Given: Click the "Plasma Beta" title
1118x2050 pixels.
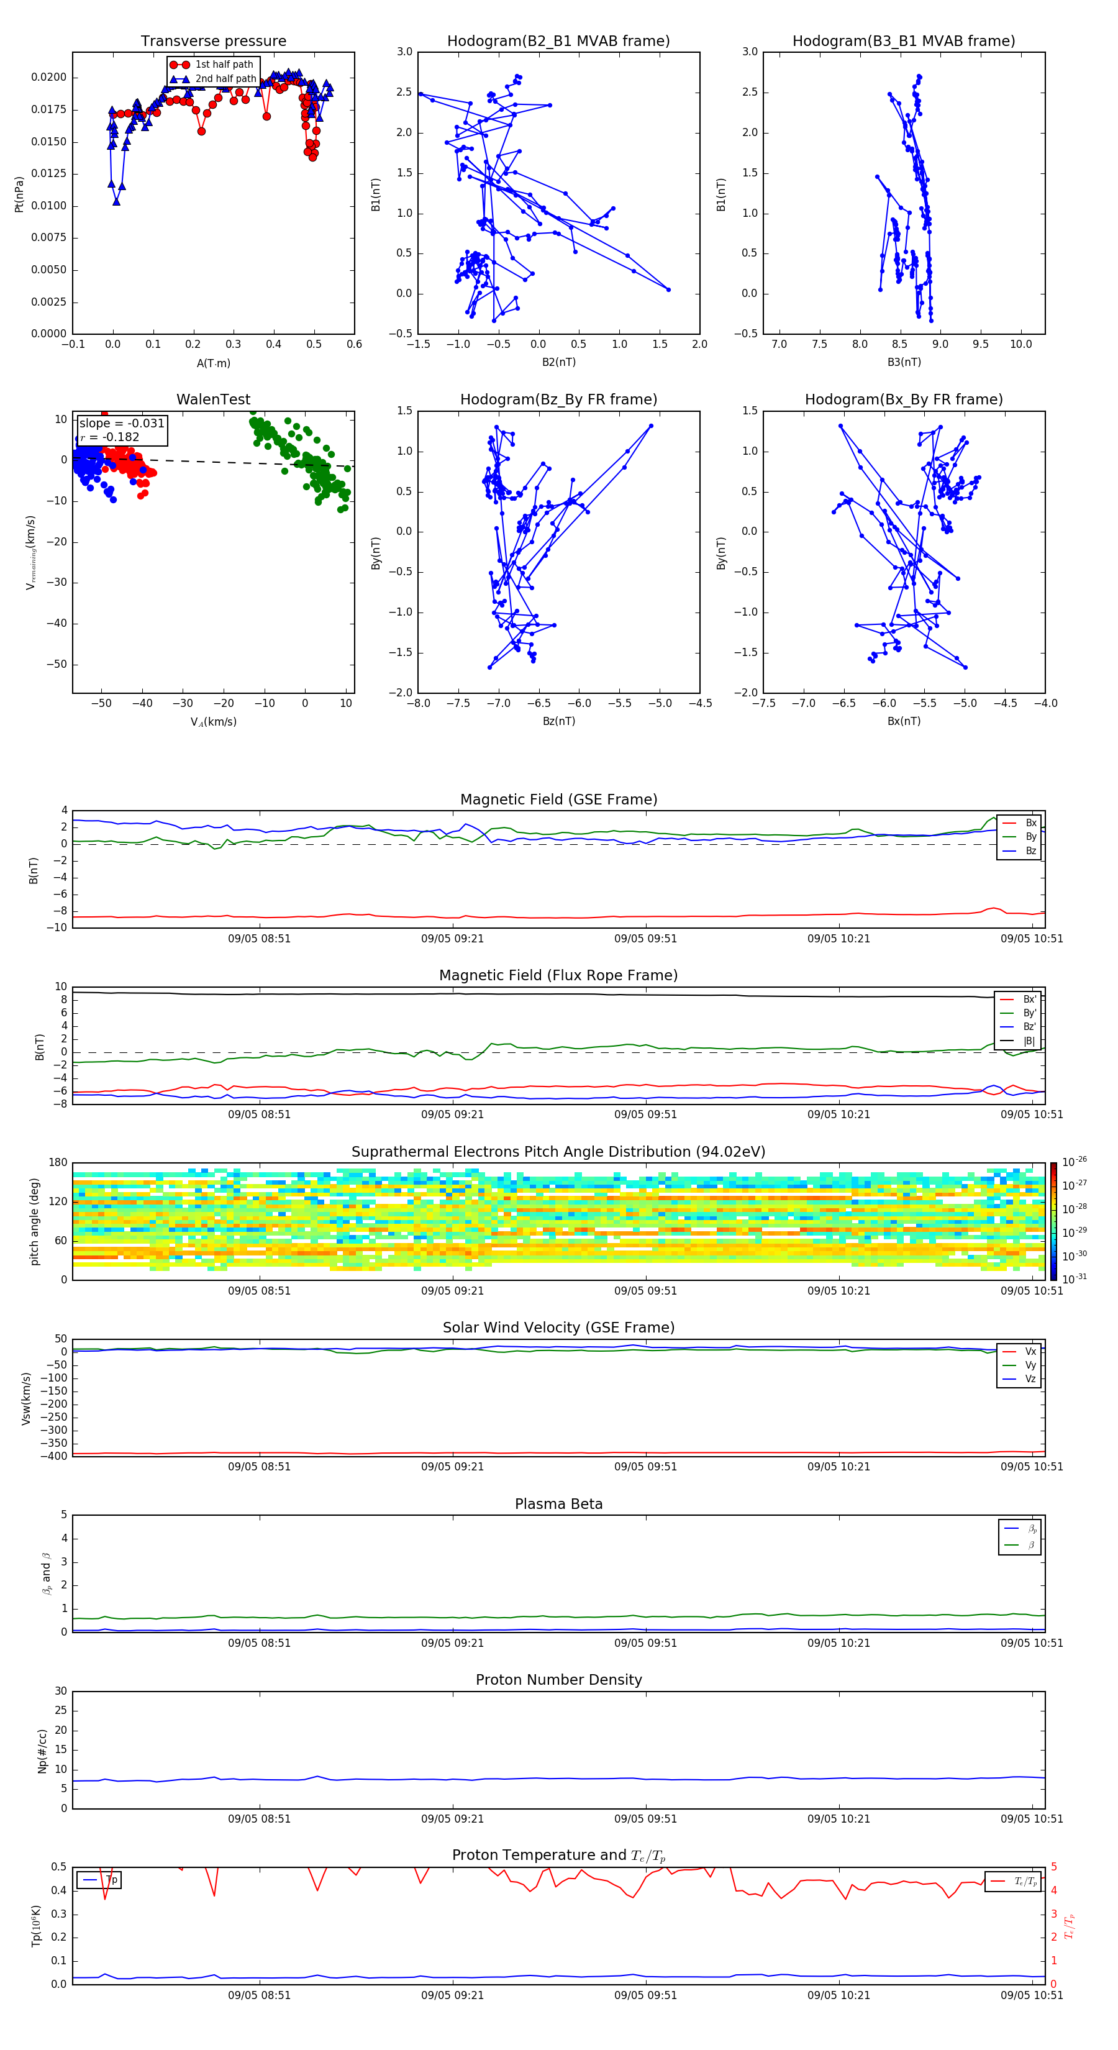Looking at the screenshot, I should (558, 1504).
